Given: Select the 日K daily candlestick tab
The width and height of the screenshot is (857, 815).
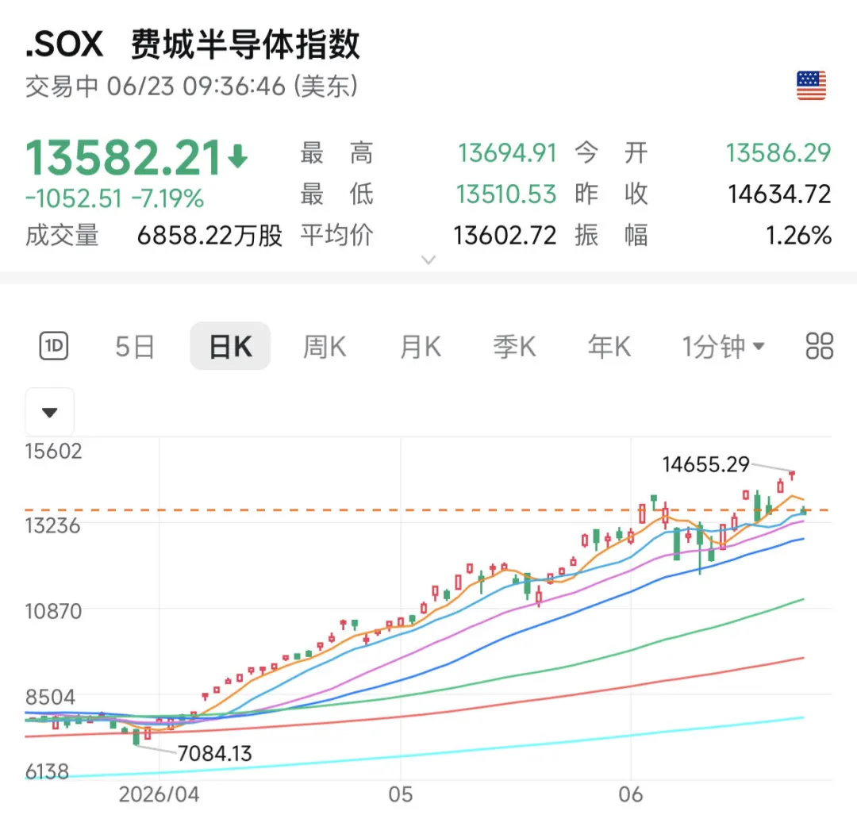Looking at the screenshot, I should (230, 346).
